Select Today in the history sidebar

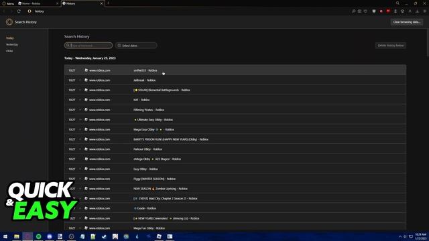pyautogui.click(x=10, y=38)
